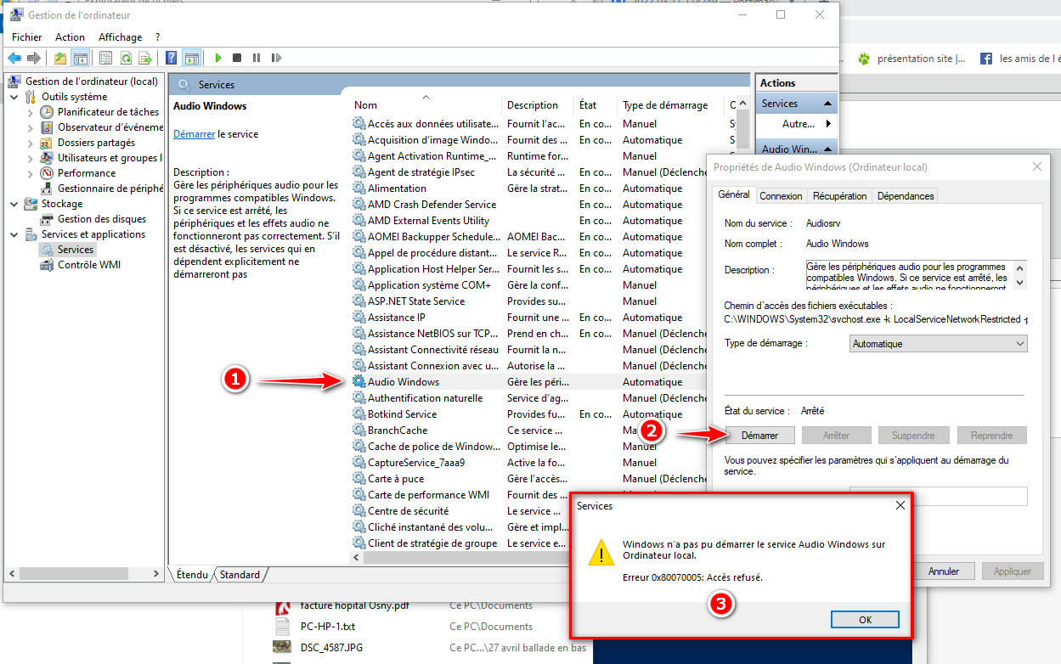This screenshot has height=664, width=1061.
Task: Click the Back arrow in the toolbar
Action: click(14, 58)
